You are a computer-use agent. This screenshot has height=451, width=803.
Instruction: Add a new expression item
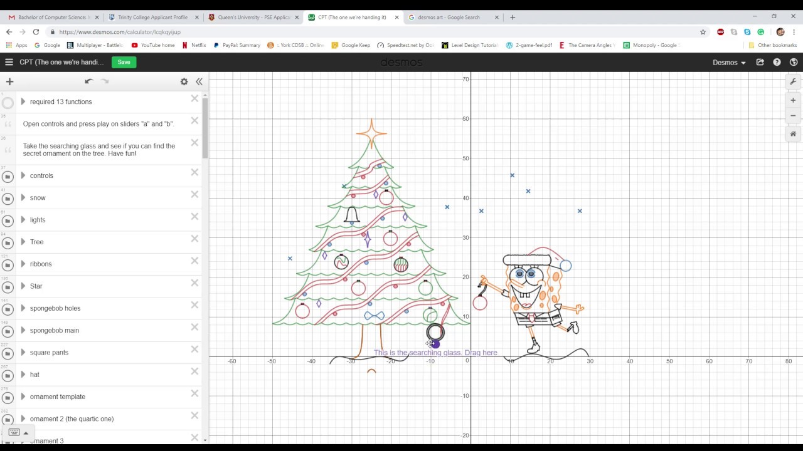pos(9,81)
